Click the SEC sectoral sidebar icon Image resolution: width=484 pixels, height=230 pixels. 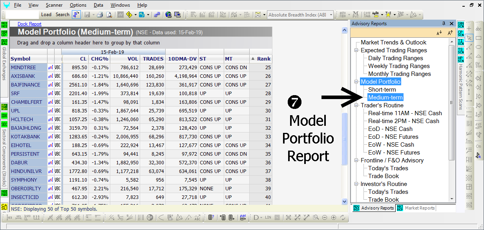[x=4, y=124]
